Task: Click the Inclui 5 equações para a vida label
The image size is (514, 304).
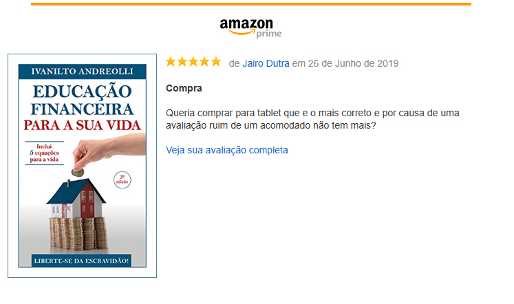Action: point(45,153)
